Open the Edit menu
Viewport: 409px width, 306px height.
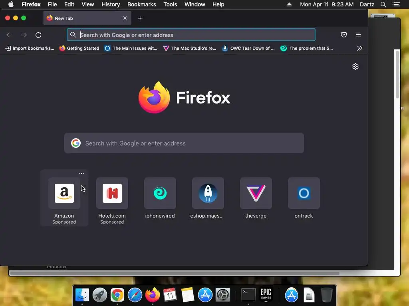(x=69, y=4)
